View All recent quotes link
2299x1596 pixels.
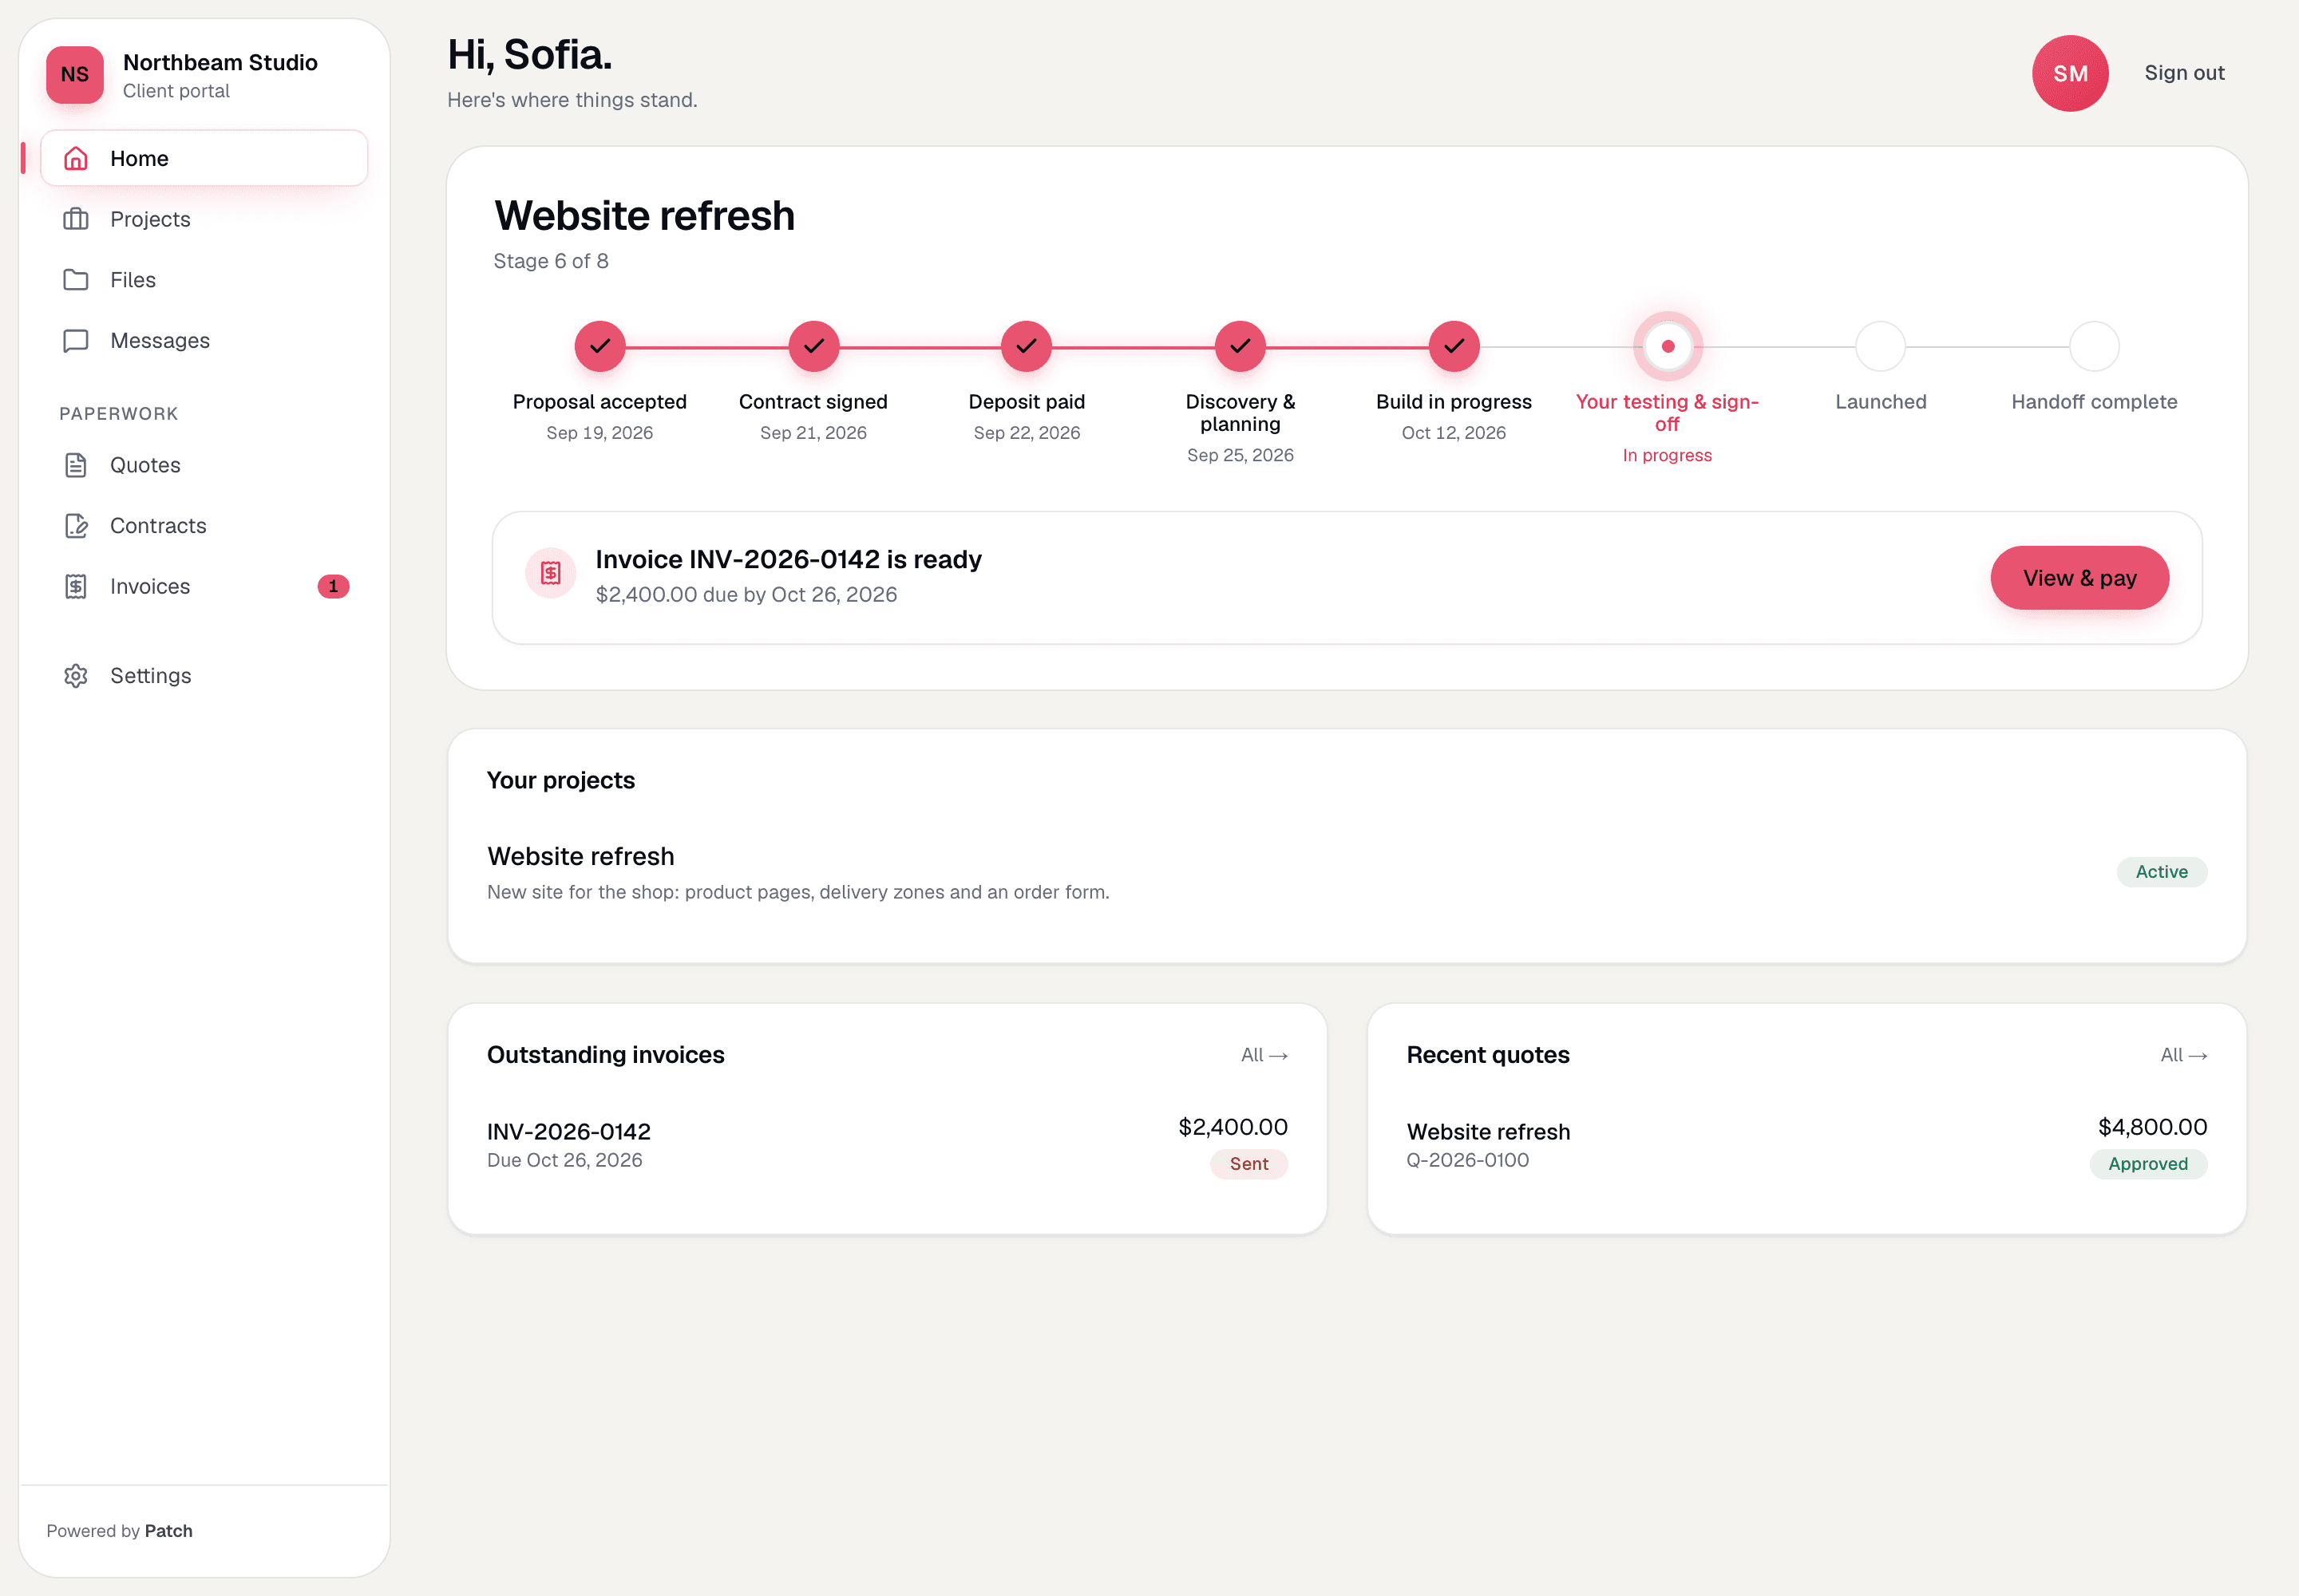coord(2184,1055)
